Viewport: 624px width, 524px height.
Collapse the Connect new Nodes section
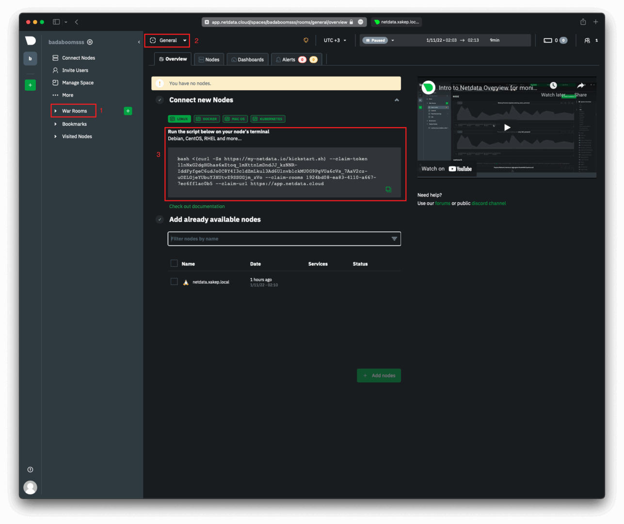point(397,100)
